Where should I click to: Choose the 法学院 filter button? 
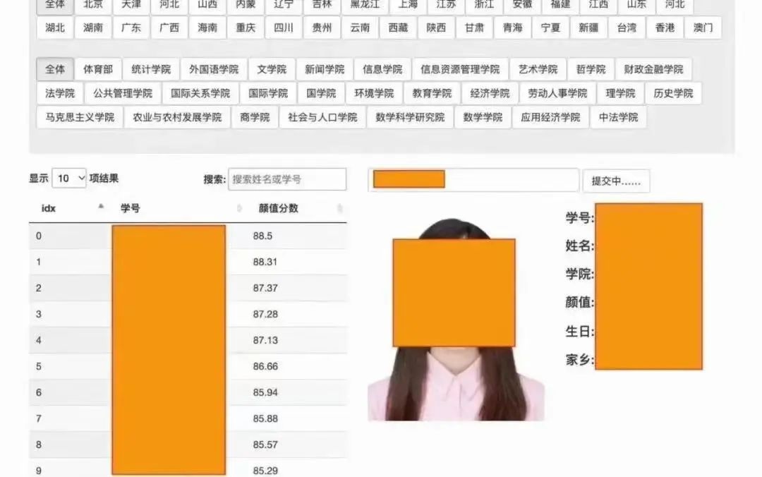(60, 93)
